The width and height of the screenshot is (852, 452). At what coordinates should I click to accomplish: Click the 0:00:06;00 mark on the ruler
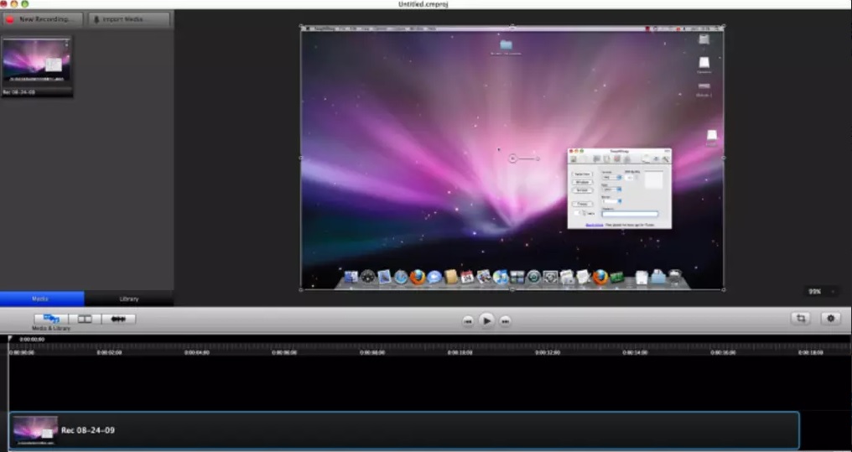pos(285,352)
